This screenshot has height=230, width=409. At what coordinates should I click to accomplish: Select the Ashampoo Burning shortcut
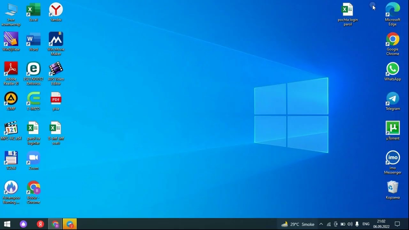pyautogui.click(x=11, y=192)
